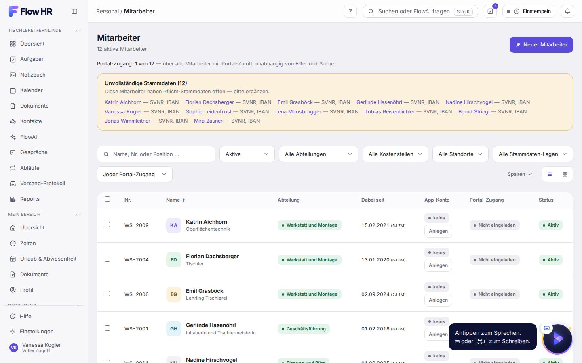The width and height of the screenshot is (582, 363).
Task: Open the tasks checklist icon with badge
Action: (490, 11)
